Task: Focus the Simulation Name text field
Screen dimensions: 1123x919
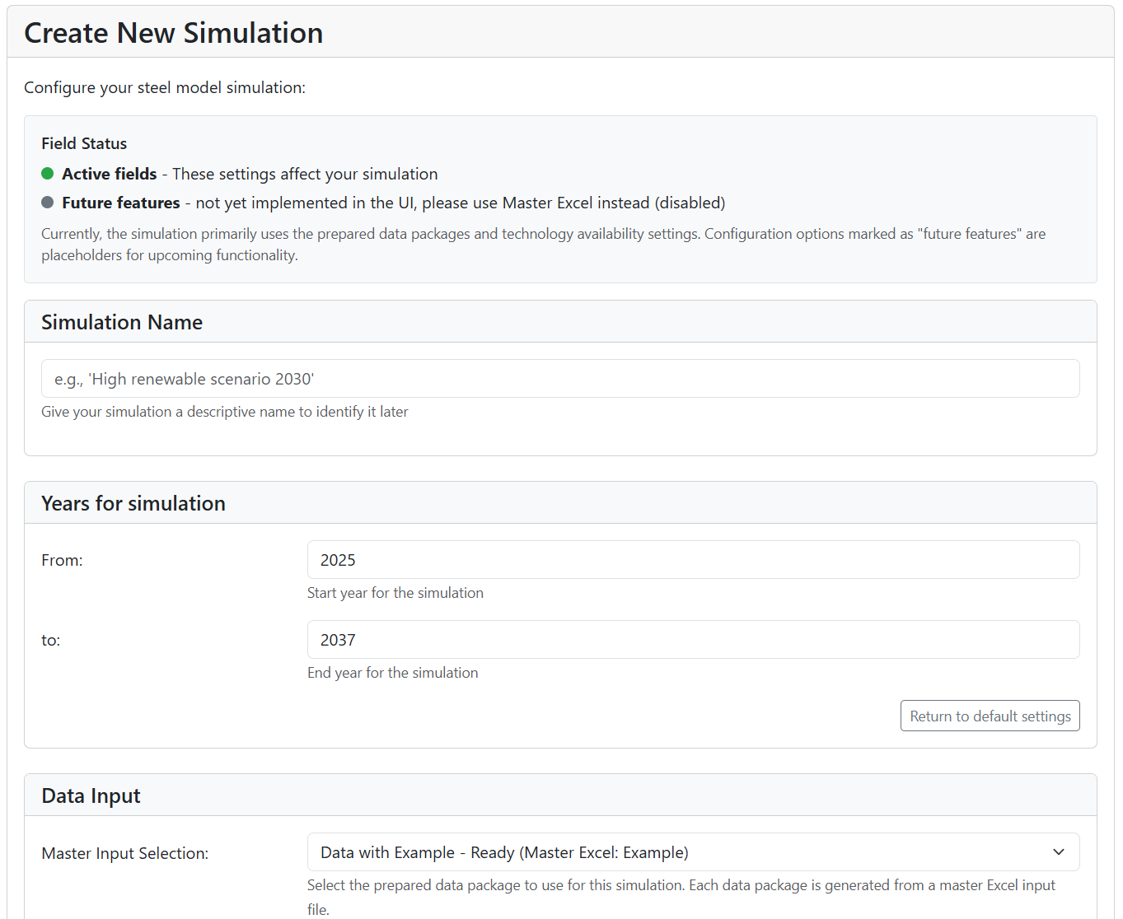Action: pyautogui.click(x=560, y=379)
